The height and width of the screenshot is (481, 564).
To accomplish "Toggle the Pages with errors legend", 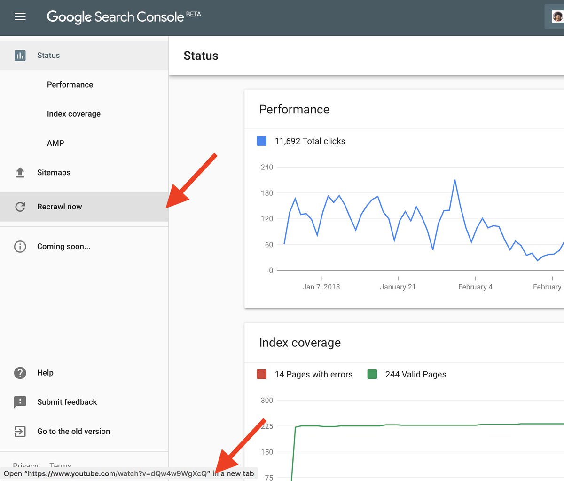I will point(313,374).
